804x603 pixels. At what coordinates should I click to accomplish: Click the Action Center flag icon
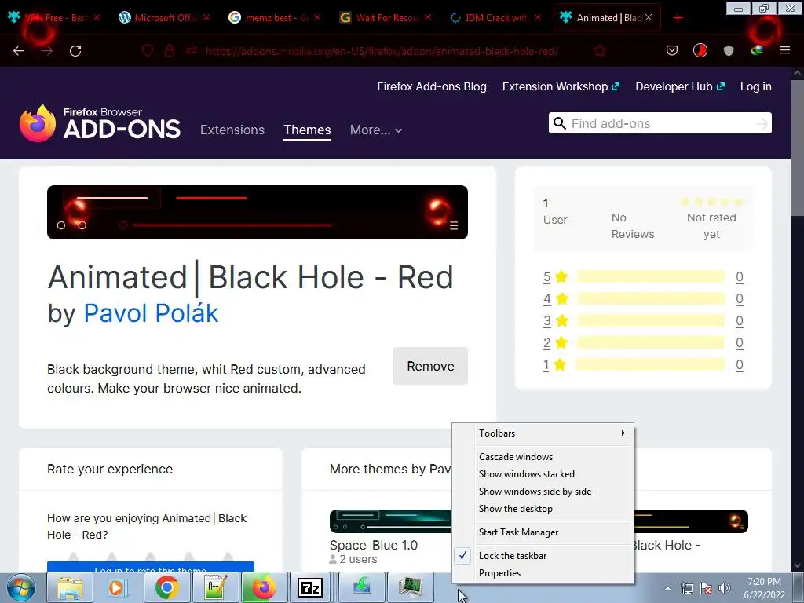(706, 588)
